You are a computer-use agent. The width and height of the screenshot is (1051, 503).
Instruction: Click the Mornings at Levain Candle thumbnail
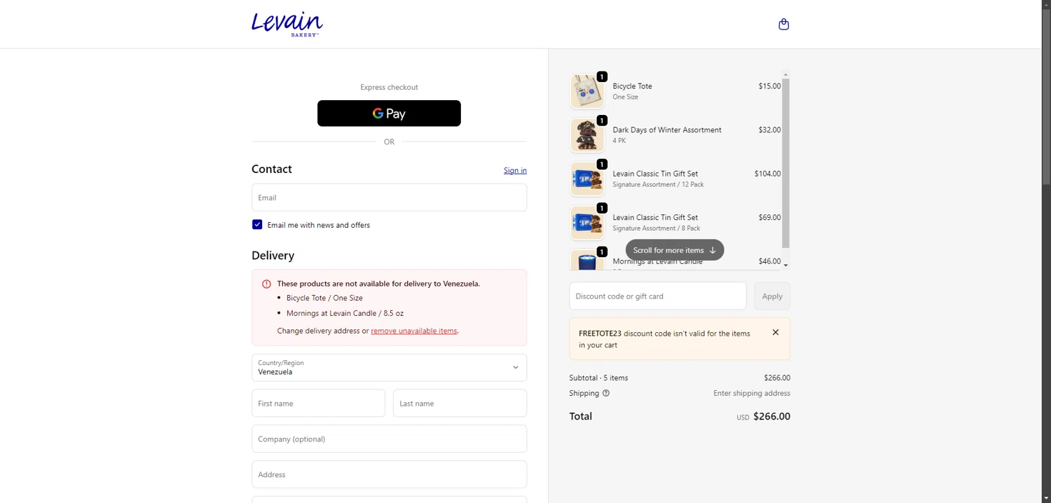pos(587,260)
